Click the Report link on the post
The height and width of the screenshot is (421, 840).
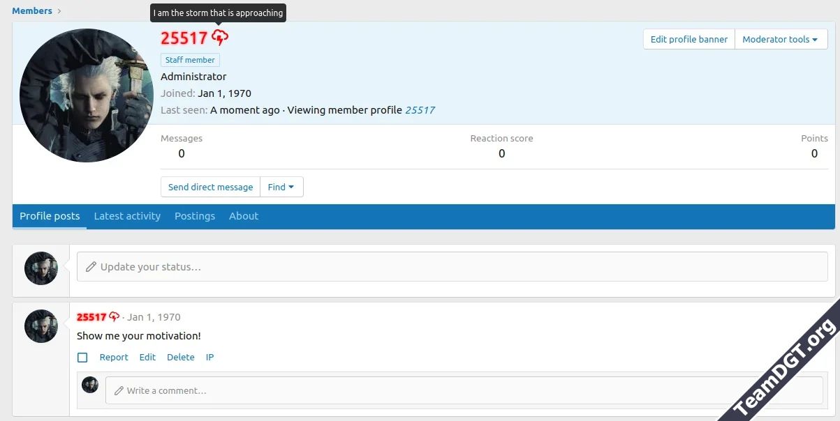[114, 358]
